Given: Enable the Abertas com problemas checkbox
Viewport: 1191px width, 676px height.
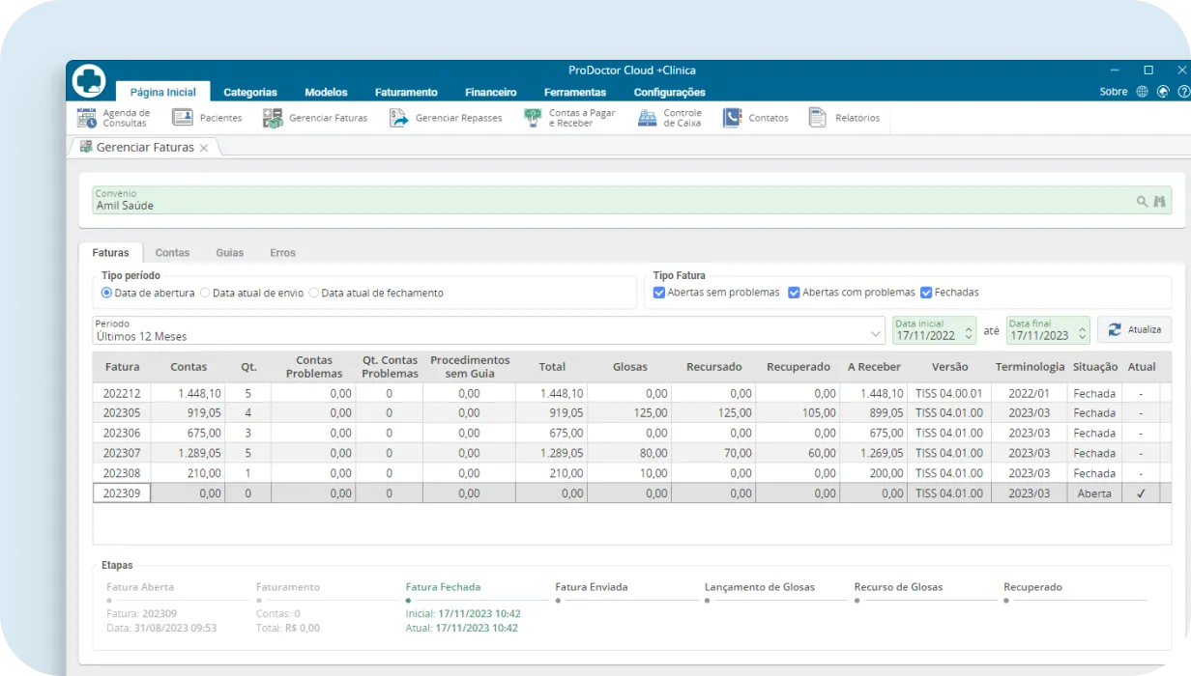Looking at the screenshot, I should pos(795,292).
